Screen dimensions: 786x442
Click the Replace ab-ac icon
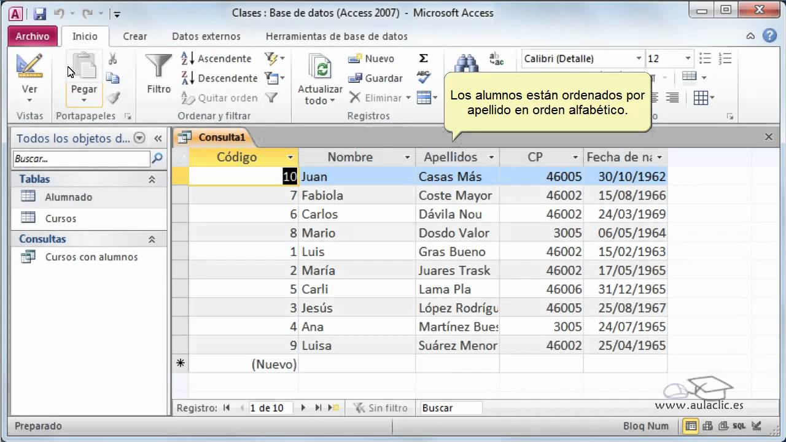[496, 59]
